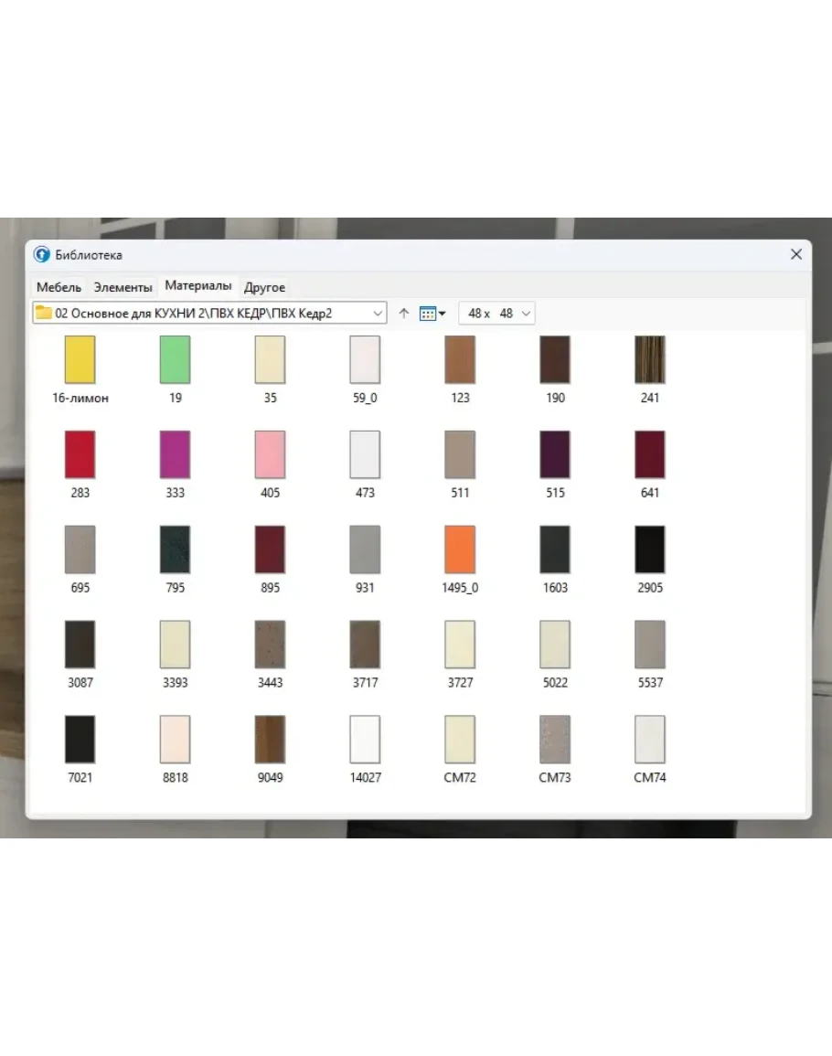Select the wood-grain material 9049
The width and height of the screenshot is (832, 1056).
point(271,740)
